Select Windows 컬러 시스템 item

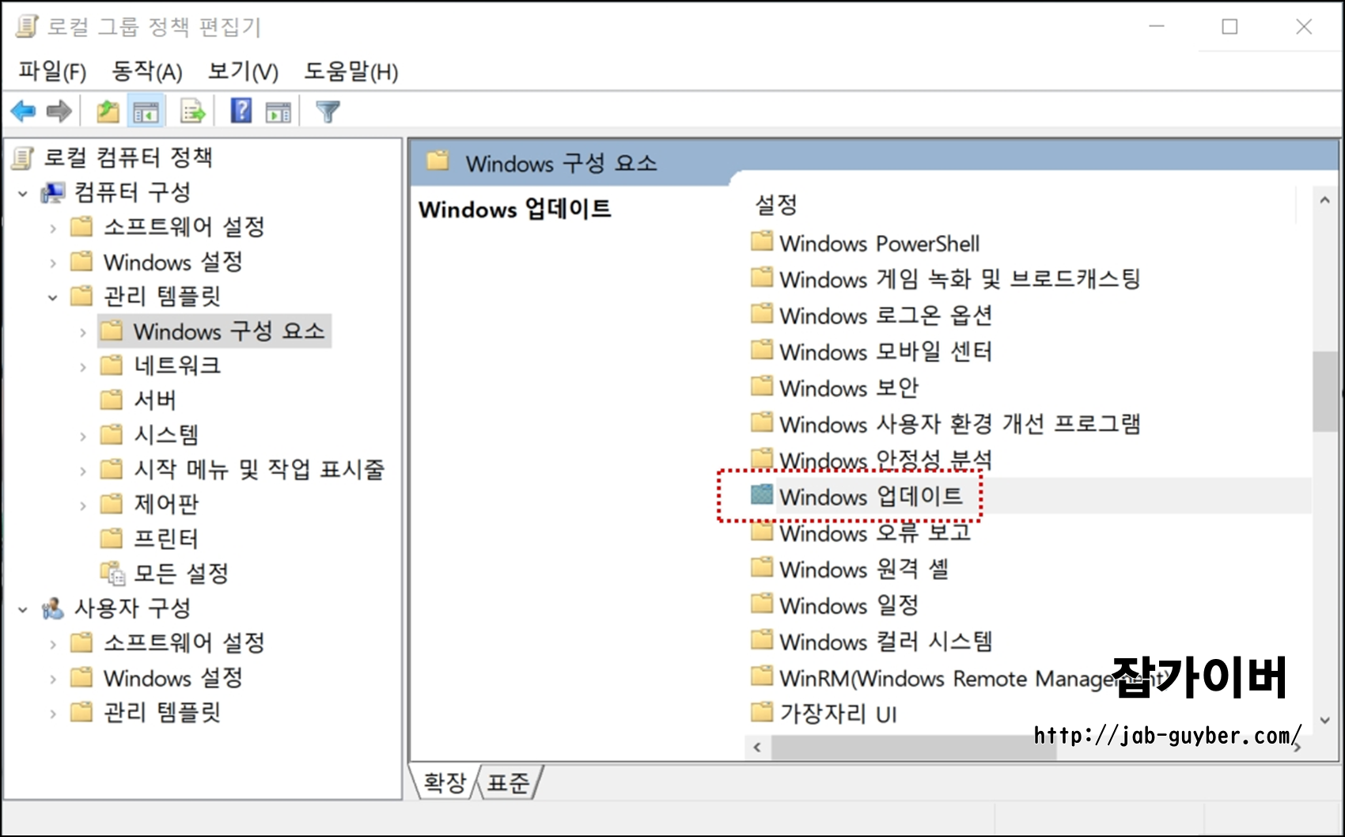coord(885,641)
